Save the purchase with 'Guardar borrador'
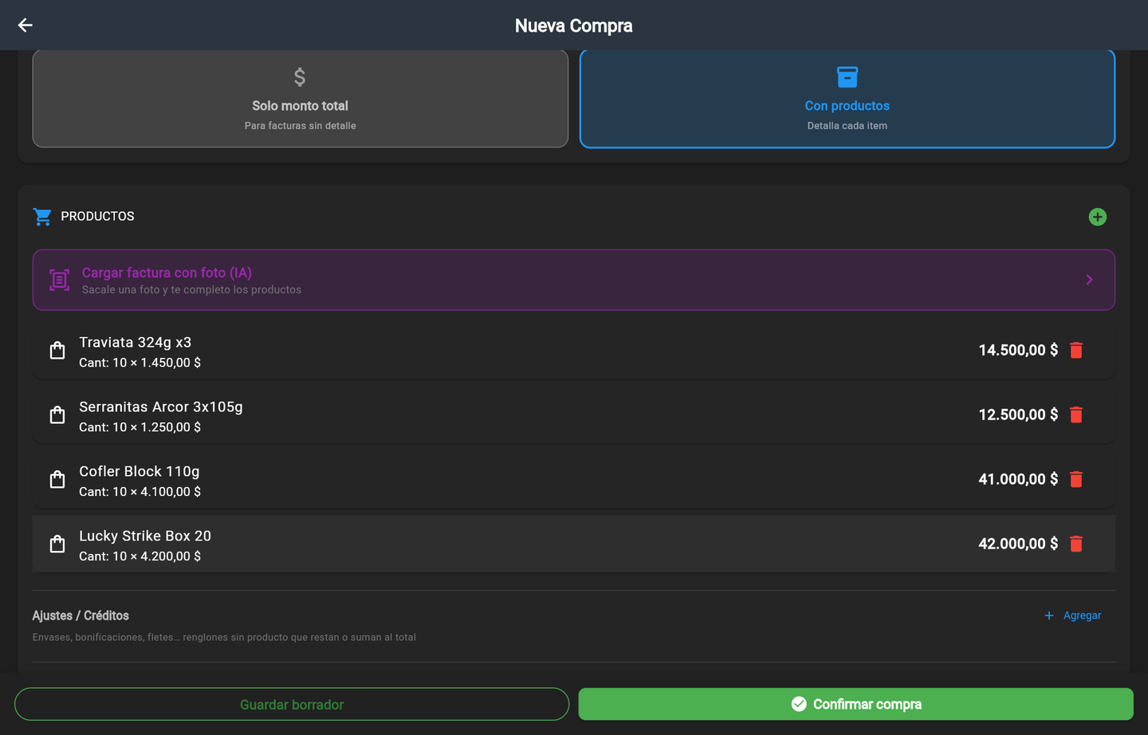Image resolution: width=1148 pixels, height=735 pixels. [x=292, y=704]
